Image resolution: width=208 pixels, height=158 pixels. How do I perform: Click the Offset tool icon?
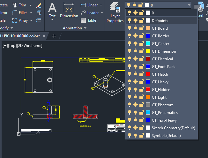[39, 20]
